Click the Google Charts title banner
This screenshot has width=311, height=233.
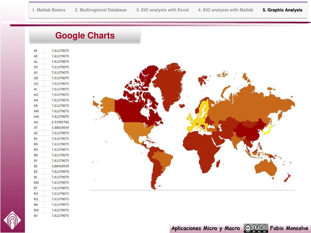click(x=85, y=35)
